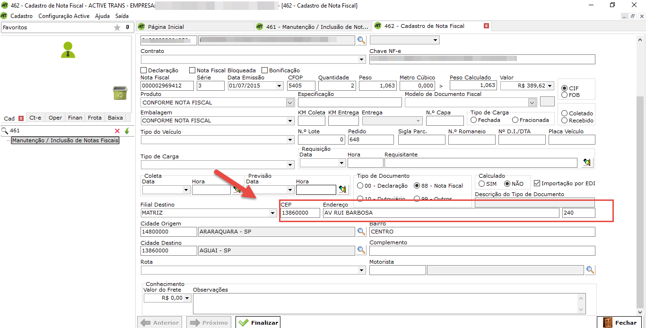Switch to the Página Inicial tab

pos(166,26)
